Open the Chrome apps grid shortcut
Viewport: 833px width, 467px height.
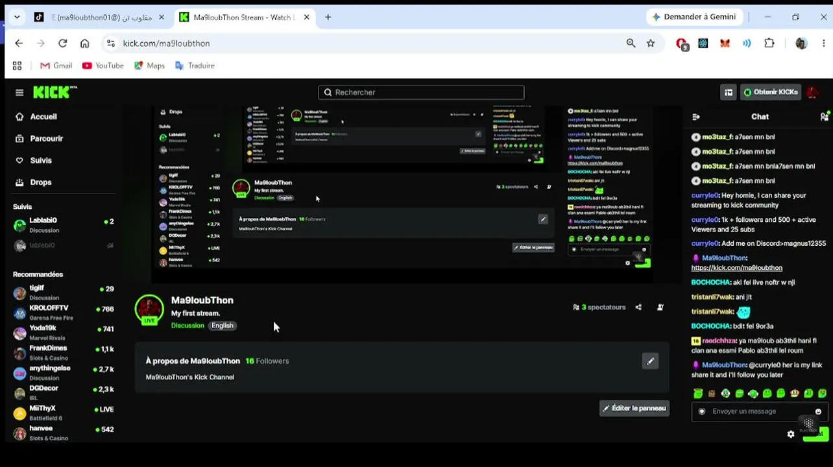click(x=17, y=66)
